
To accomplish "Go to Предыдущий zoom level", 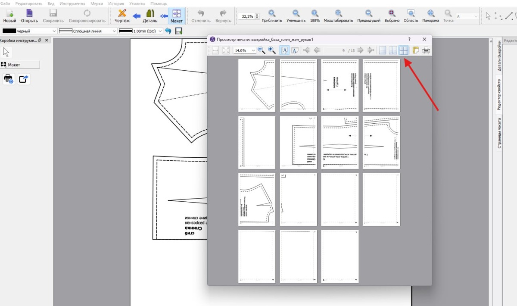I will (x=369, y=16).
